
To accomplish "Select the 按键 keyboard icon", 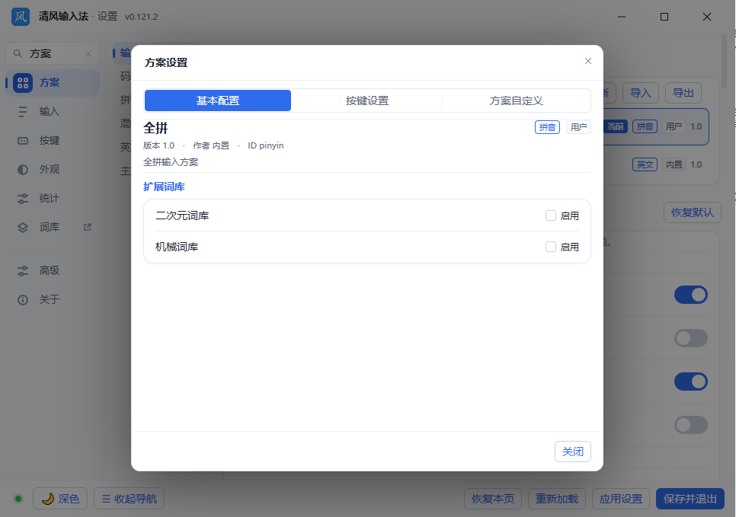I will [x=23, y=141].
